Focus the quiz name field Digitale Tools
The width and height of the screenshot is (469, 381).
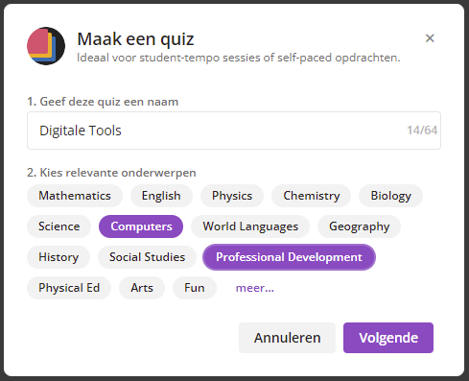(234, 131)
